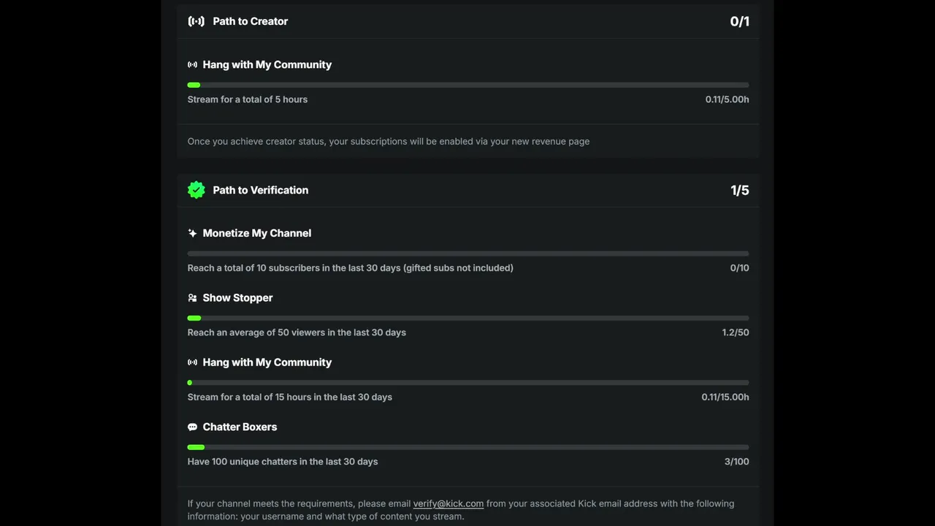
Task: Click the people icon beside Show Stopper
Action: [192, 298]
